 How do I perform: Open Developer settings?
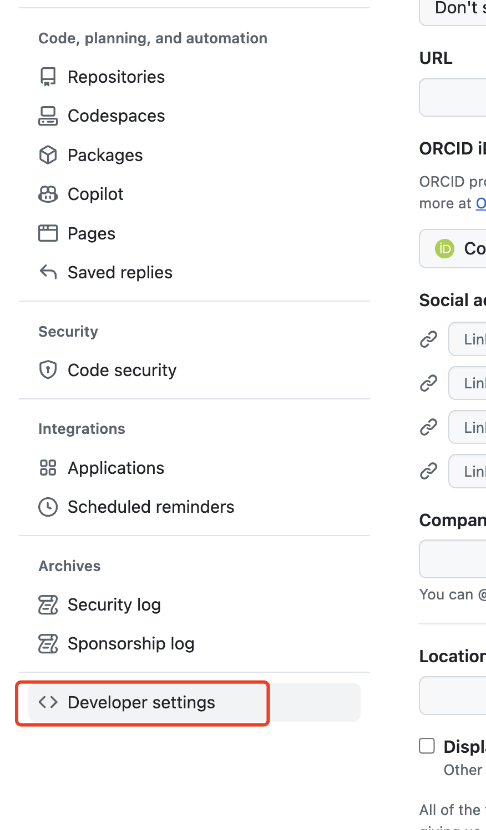click(141, 702)
